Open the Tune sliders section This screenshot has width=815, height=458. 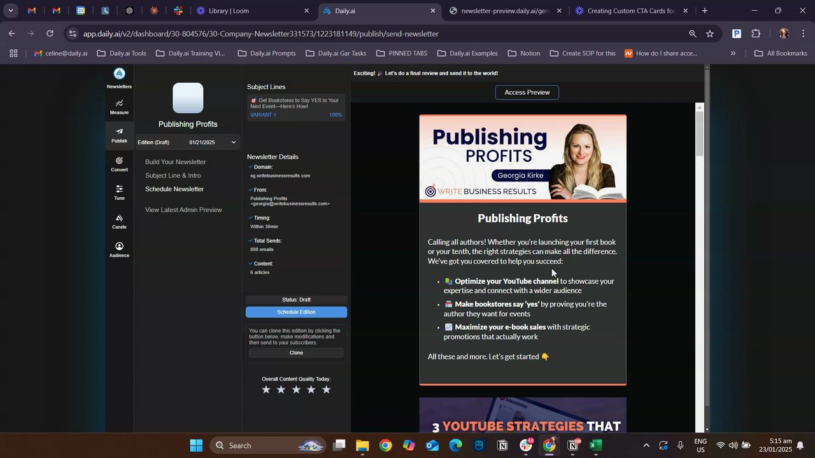click(119, 193)
